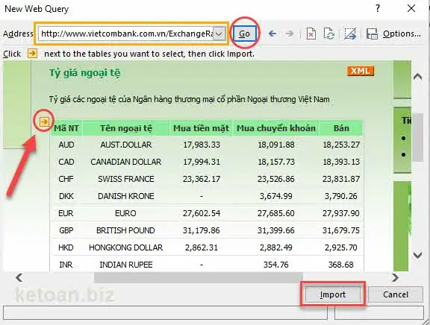Click the horizontal scrollbar left arrow

[x=19, y=277]
